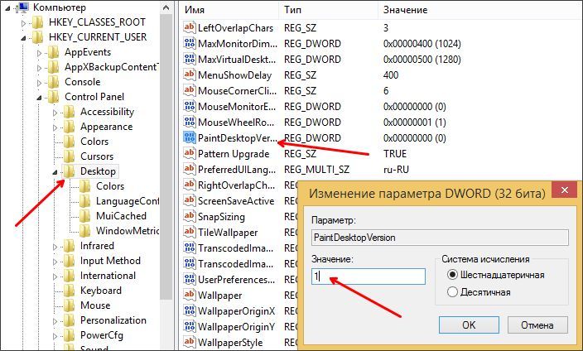Click the MouseCornerCli string icon
Viewport: 583px width, 351px height.
click(190, 90)
